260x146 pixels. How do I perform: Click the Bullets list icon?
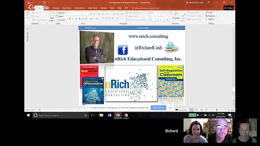104,14
